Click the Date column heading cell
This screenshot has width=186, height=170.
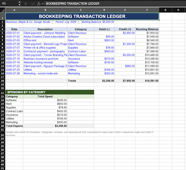coord(14,29)
